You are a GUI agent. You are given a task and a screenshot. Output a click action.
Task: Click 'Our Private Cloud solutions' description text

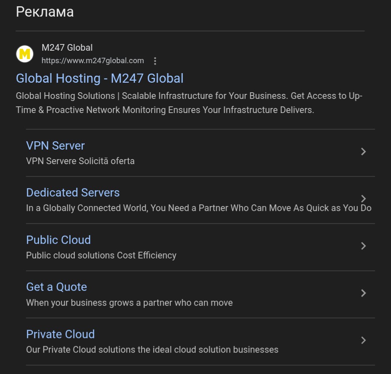(152, 349)
